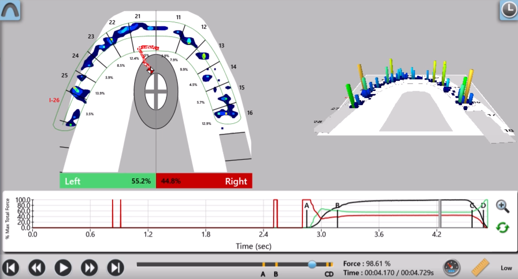Skip to last frame
Screen dimensions: 518x279
click(x=115, y=268)
